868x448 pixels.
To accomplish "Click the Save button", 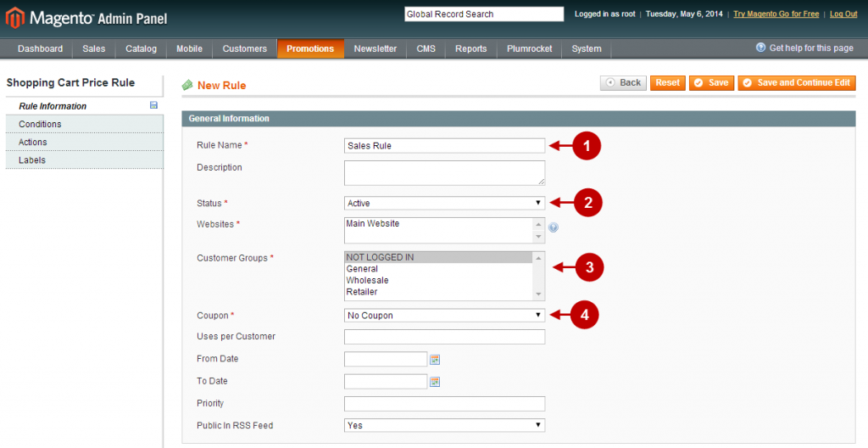I will (x=712, y=82).
